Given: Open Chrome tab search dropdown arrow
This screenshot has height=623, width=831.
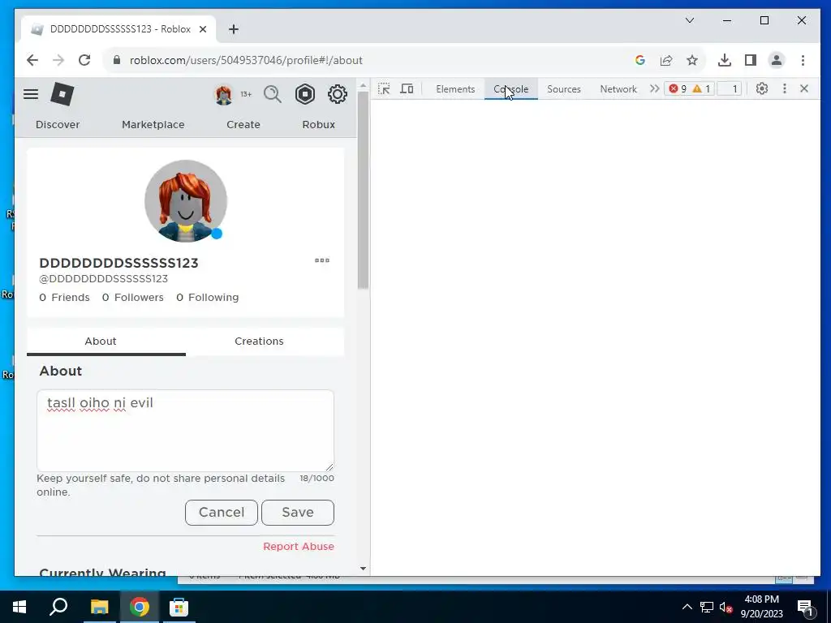Looking at the screenshot, I should point(690,20).
